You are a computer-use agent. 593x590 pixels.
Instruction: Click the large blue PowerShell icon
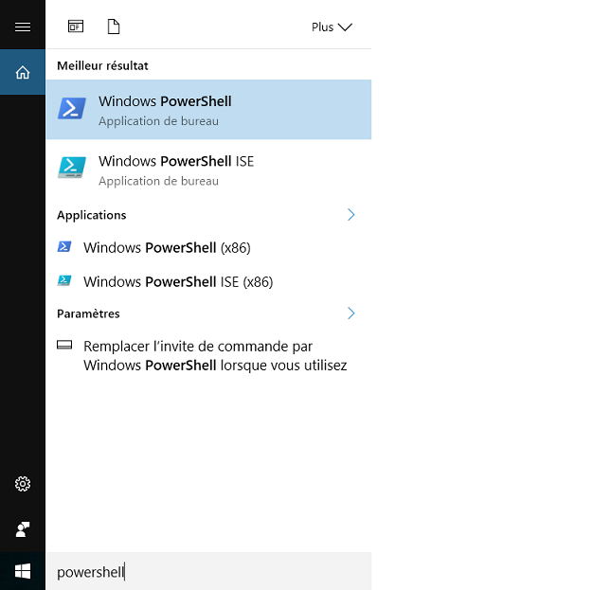coord(71,109)
